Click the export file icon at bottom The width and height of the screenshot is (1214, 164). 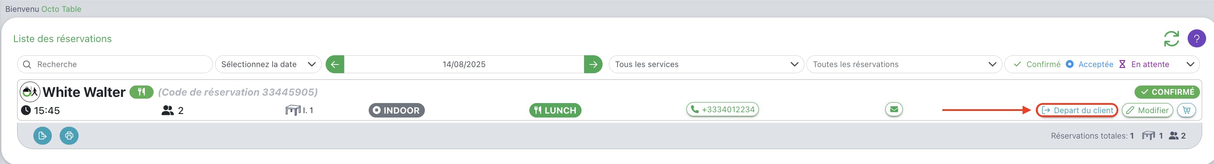pyautogui.click(x=43, y=136)
